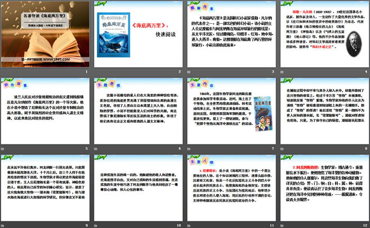Click the slide number 4 label
The height and width of the screenshot is (228, 370).
366,71
